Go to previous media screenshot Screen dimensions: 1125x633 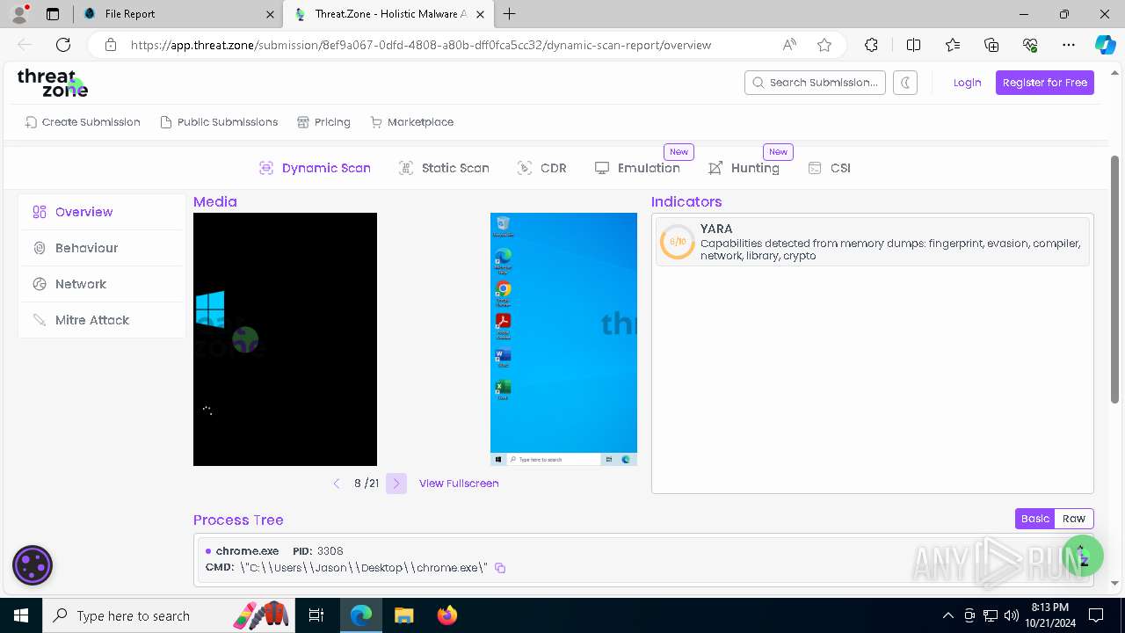337,484
